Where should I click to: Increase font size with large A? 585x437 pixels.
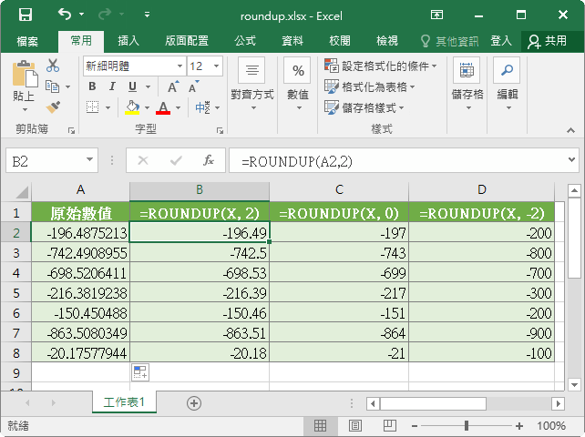click(x=173, y=86)
